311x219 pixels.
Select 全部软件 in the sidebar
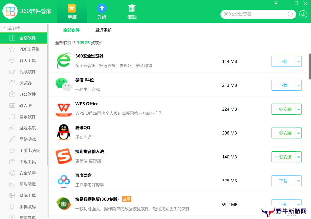(x=24, y=38)
